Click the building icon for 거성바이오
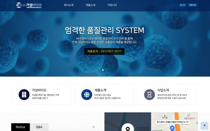Image resolution: width=210 pixels, height=131 pixels. point(24,95)
